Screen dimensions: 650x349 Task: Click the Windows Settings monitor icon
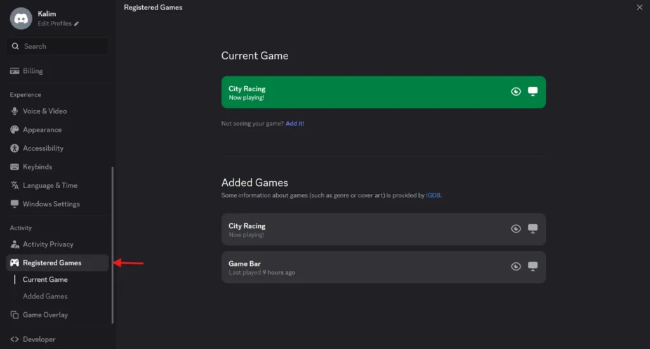[x=15, y=204]
